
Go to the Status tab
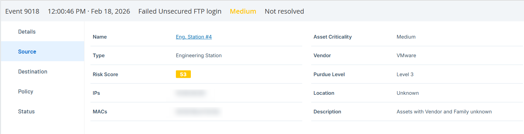pyautogui.click(x=26, y=111)
